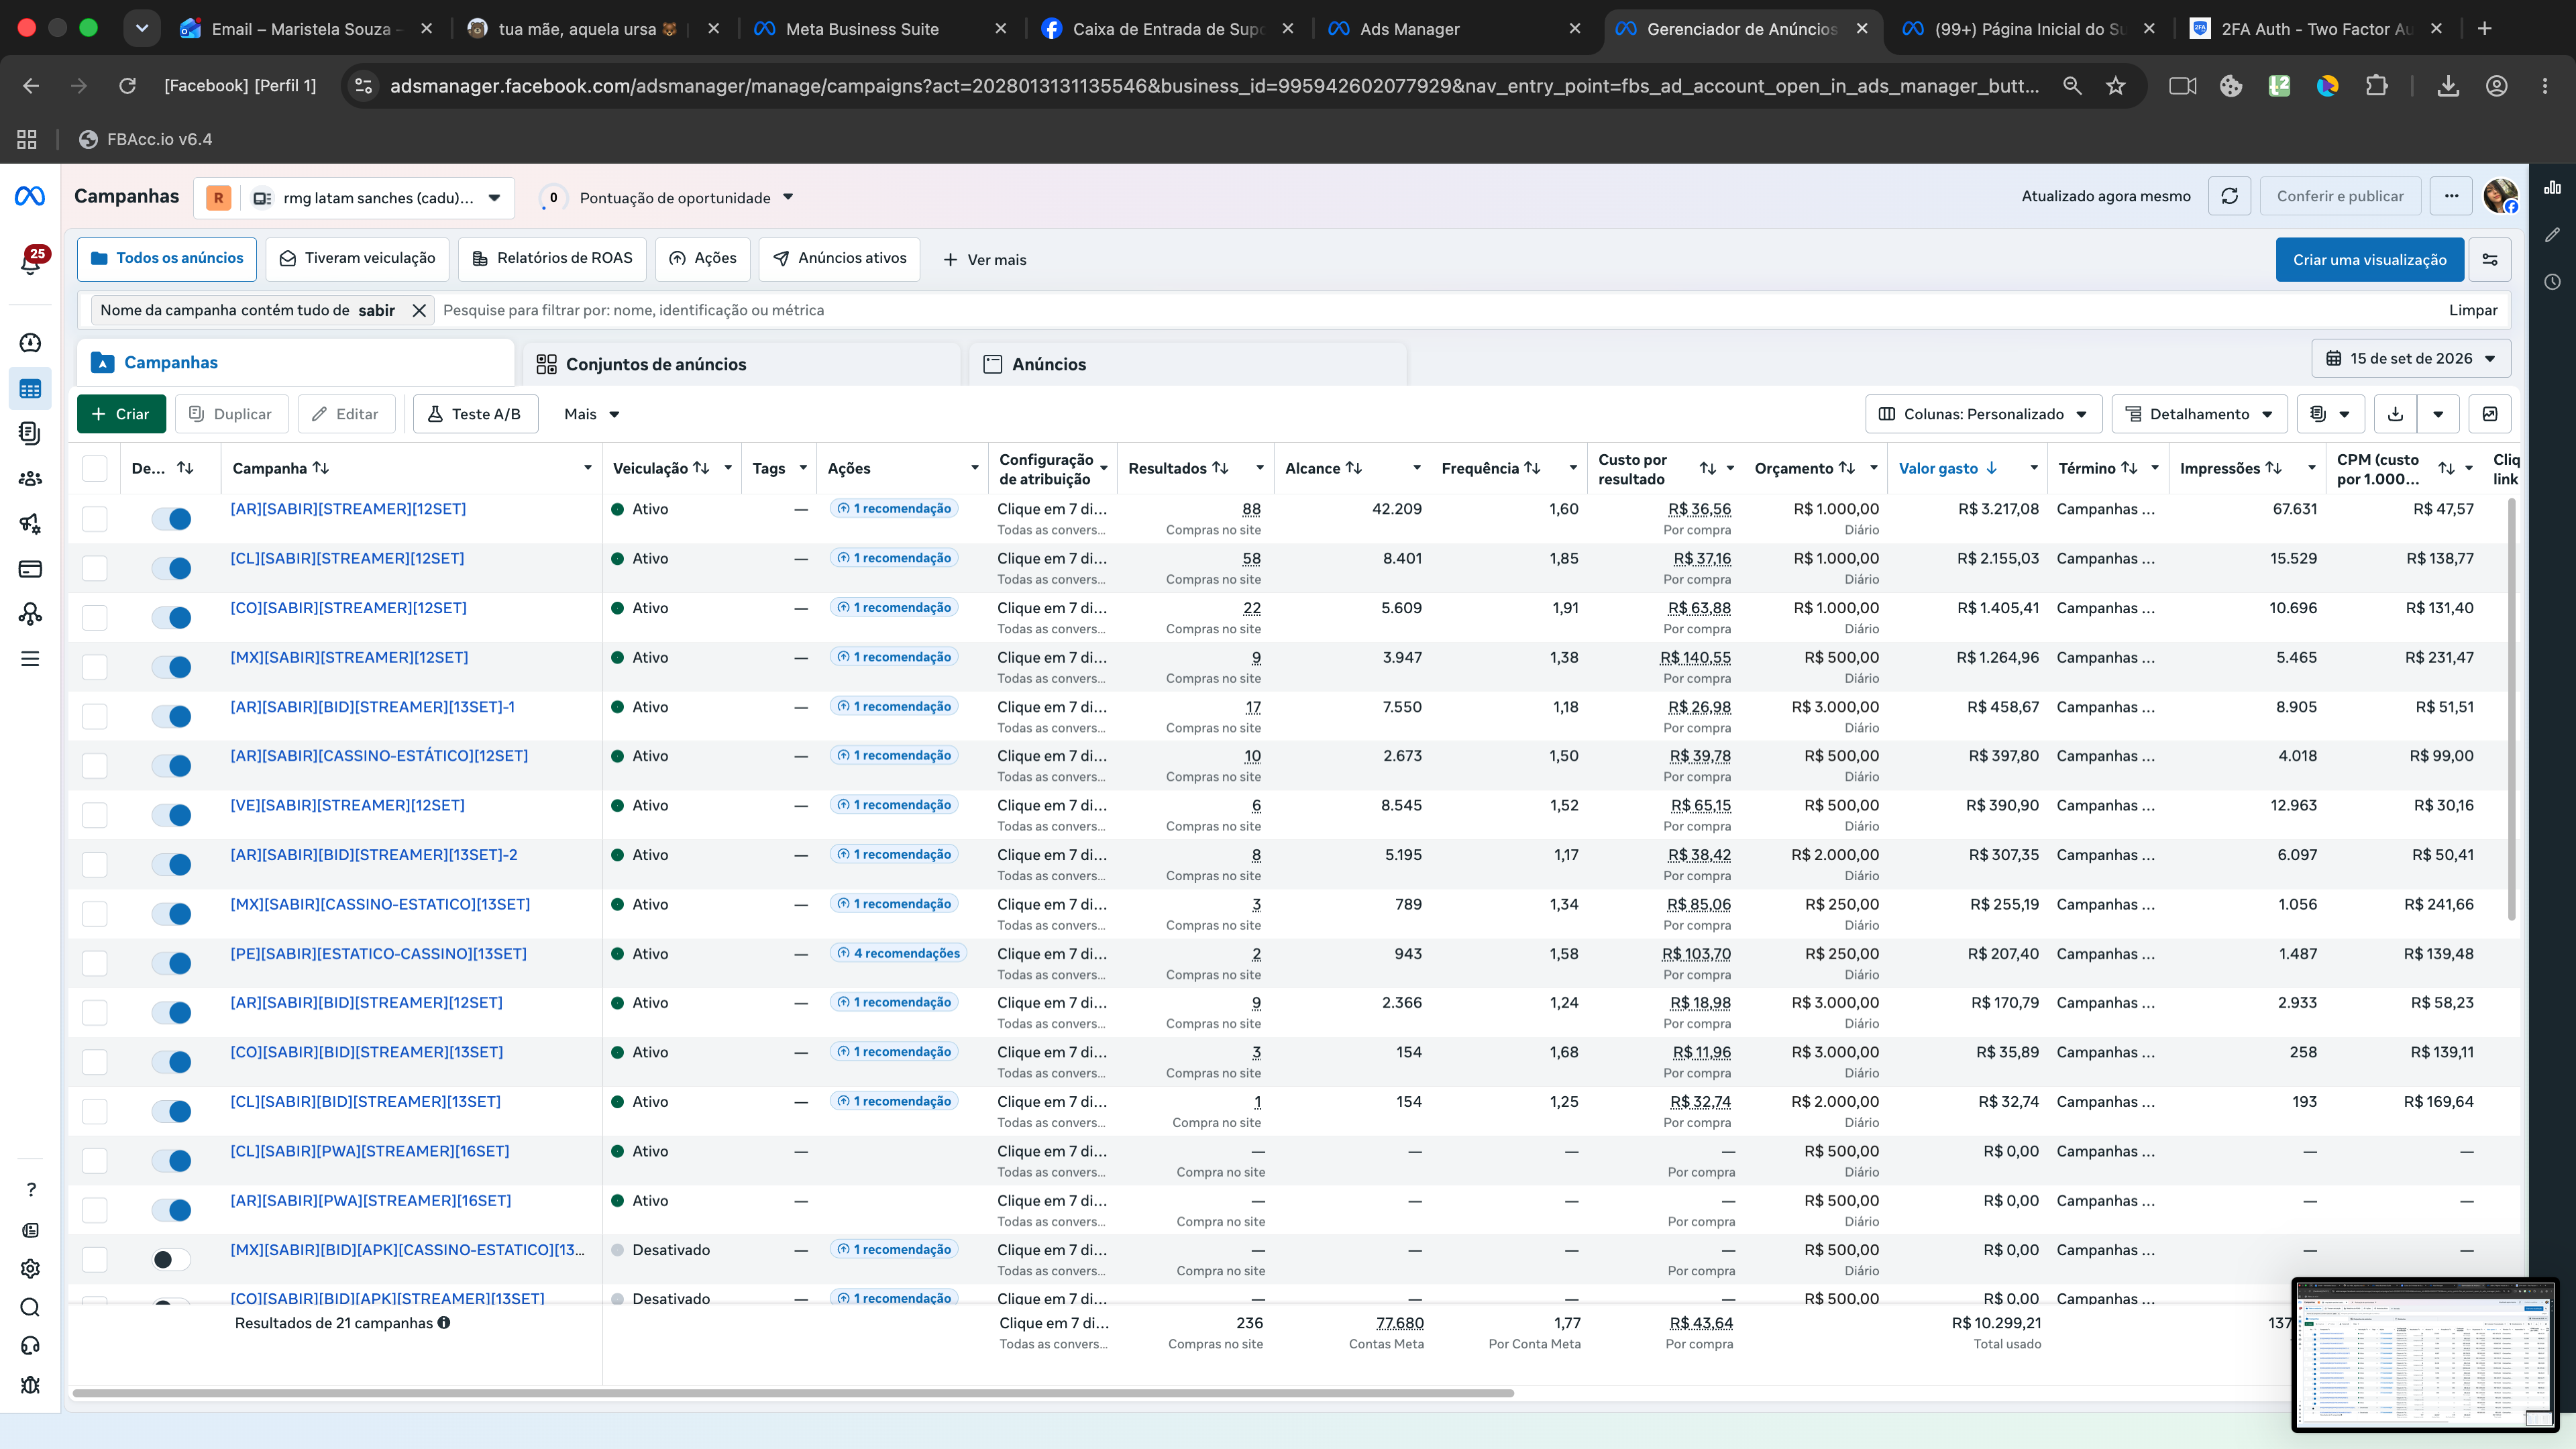2576x1449 pixels.
Task: Open Settings gear icon in left sidebar
Action: pos(30,1269)
